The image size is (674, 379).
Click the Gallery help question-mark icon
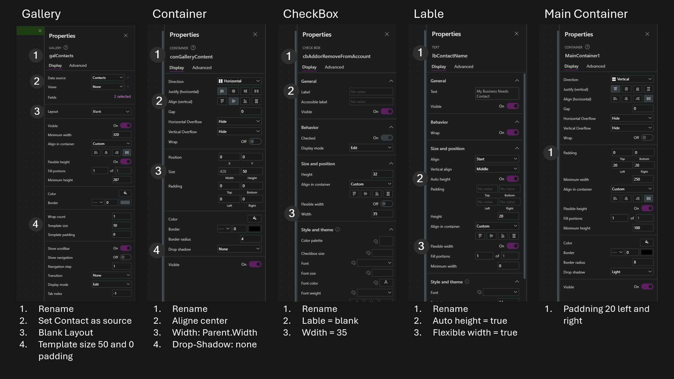tap(66, 48)
